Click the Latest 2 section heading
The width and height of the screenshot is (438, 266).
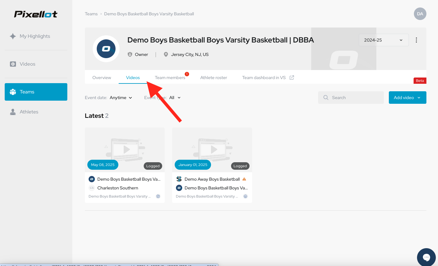[x=97, y=116]
